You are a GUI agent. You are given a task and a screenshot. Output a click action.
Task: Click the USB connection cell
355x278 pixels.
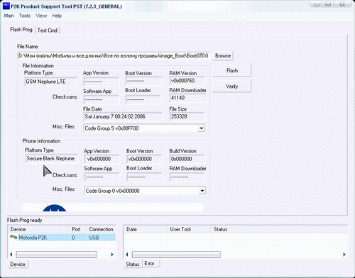tap(102, 238)
